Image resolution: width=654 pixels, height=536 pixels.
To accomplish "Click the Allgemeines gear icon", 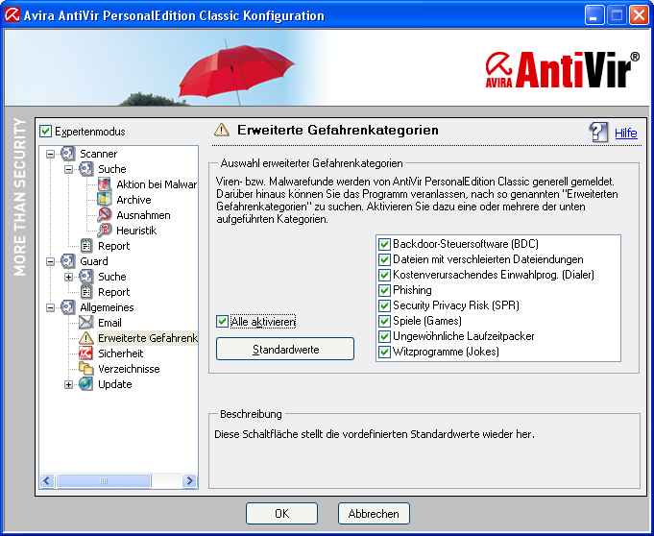I will (x=67, y=307).
